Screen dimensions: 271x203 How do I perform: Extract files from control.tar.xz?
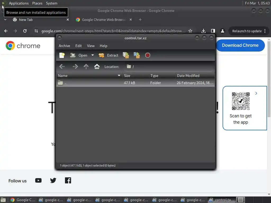(108, 55)
